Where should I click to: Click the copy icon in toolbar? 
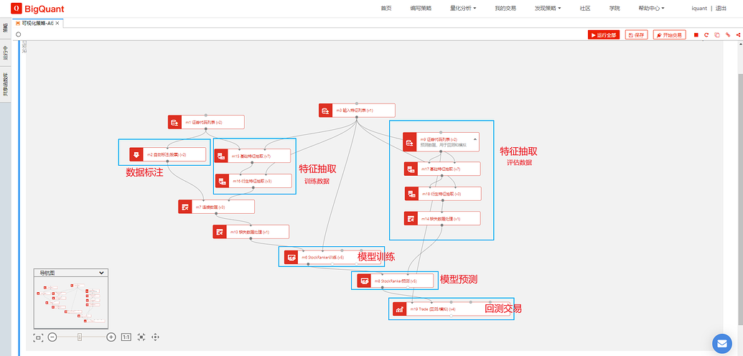tap(717, 34)
